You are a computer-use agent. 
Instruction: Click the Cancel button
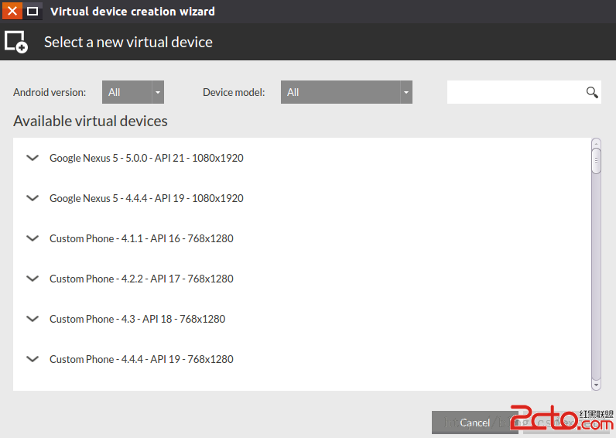(x=475, y=423)
